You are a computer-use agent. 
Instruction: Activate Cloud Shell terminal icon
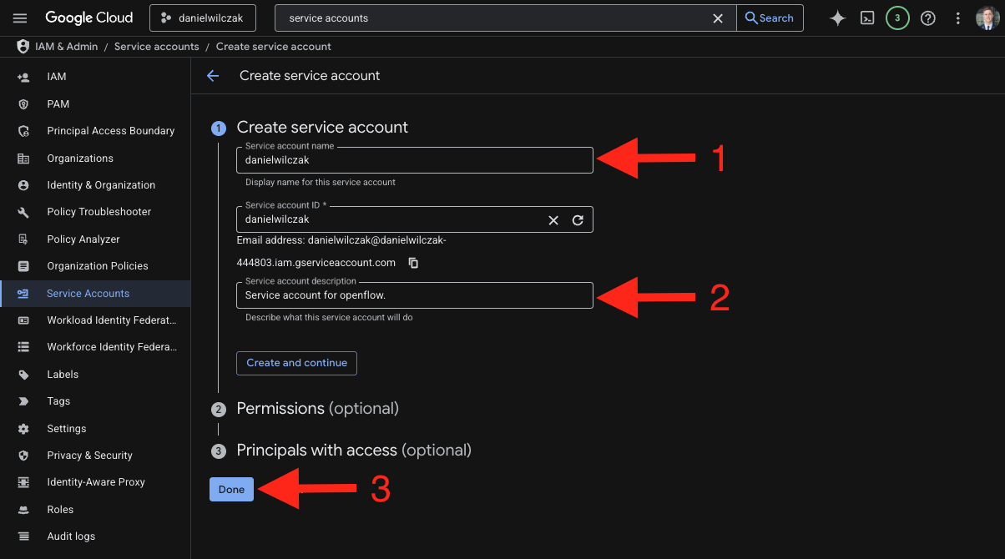[x=867, y=18]
